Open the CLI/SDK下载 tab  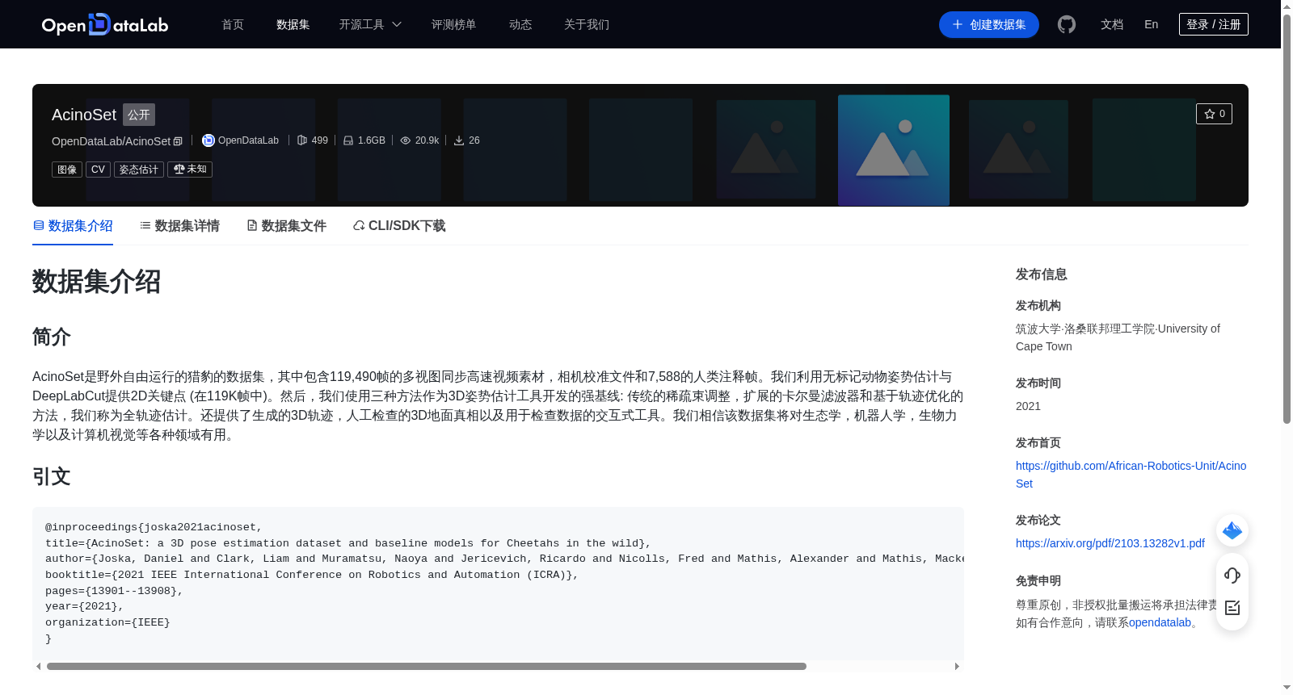click(x=399, y=226)
